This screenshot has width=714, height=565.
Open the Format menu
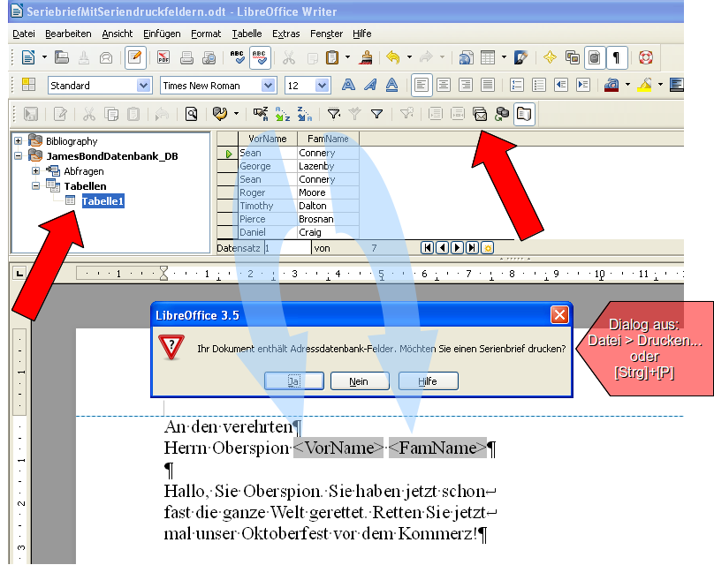[206, 34]
